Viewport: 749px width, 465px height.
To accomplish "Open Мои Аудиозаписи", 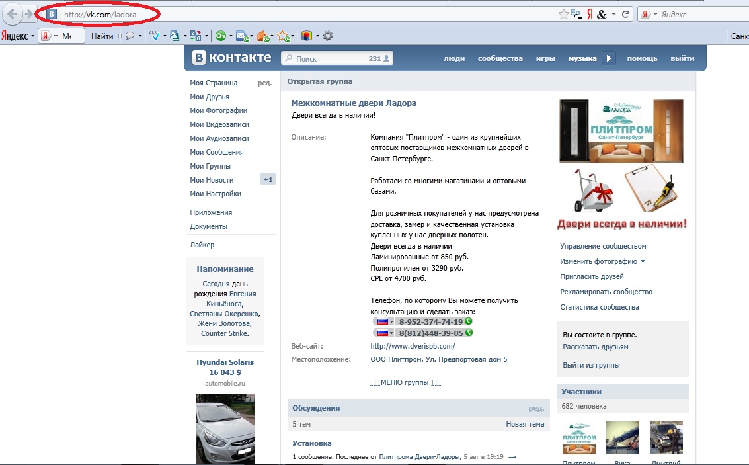I will click(219, 138).
